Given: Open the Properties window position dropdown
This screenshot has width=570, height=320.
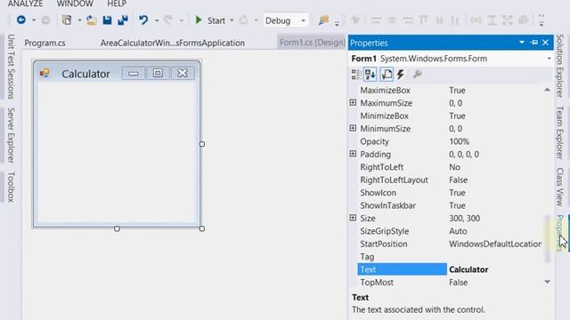Looking at the screenshot, I should [522, 43].
